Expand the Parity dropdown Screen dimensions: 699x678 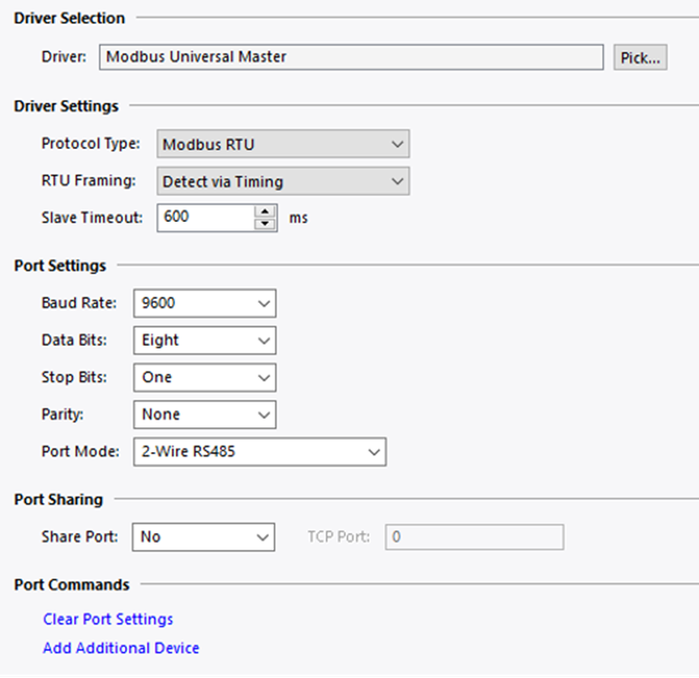point(205,415)
